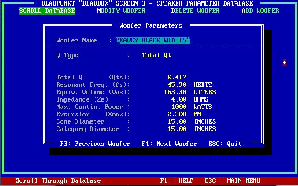Image resolution: width=298 pixels, height=186 pixels.
Task: Click the impedance value 4.00
Action: [x=178, y=99]
